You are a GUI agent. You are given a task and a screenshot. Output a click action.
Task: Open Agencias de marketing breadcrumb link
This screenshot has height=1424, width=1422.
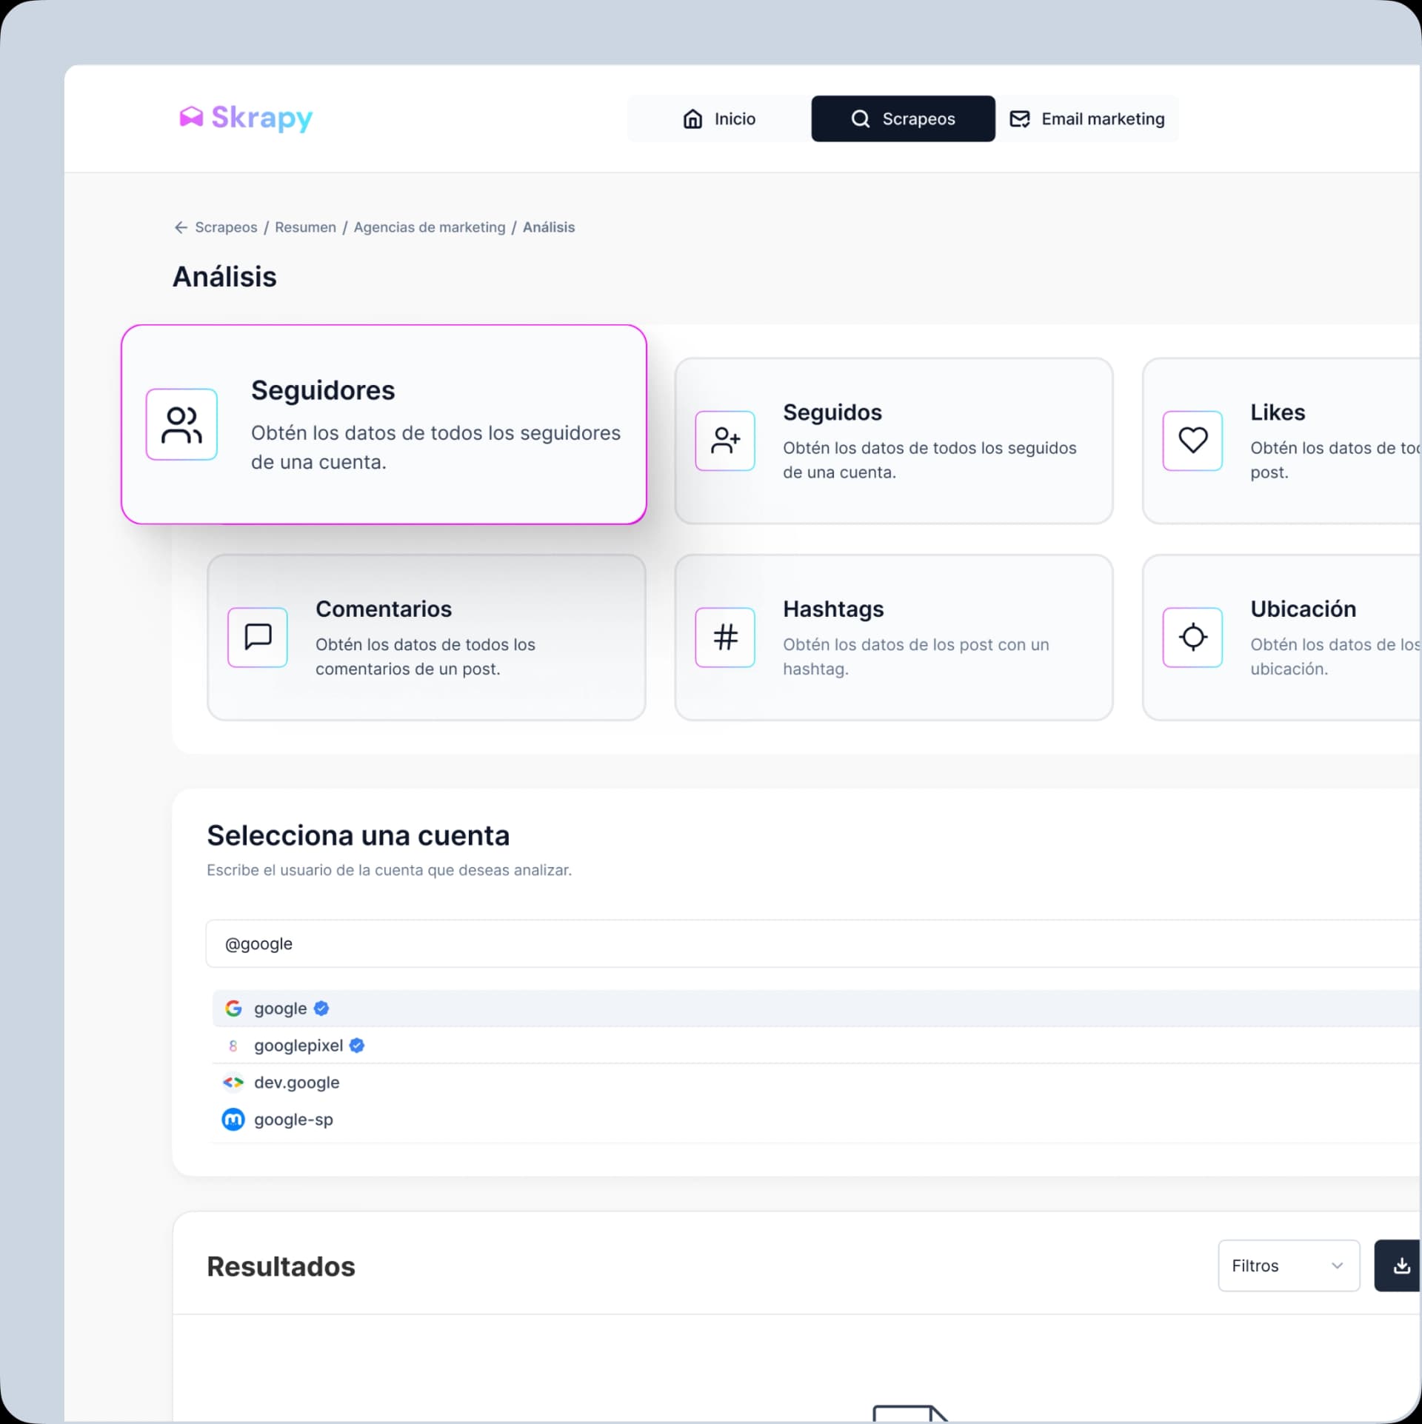click(x=430, y=227)
